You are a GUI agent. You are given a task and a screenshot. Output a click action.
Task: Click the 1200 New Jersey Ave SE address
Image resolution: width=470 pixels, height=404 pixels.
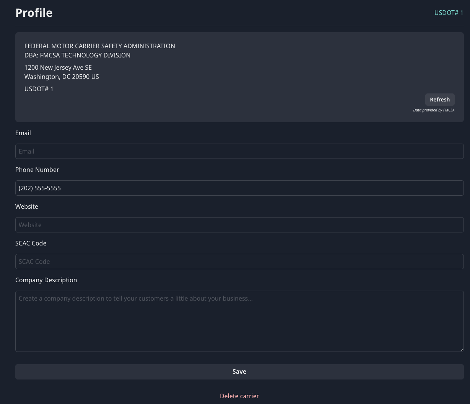click(x=58, y=67)
